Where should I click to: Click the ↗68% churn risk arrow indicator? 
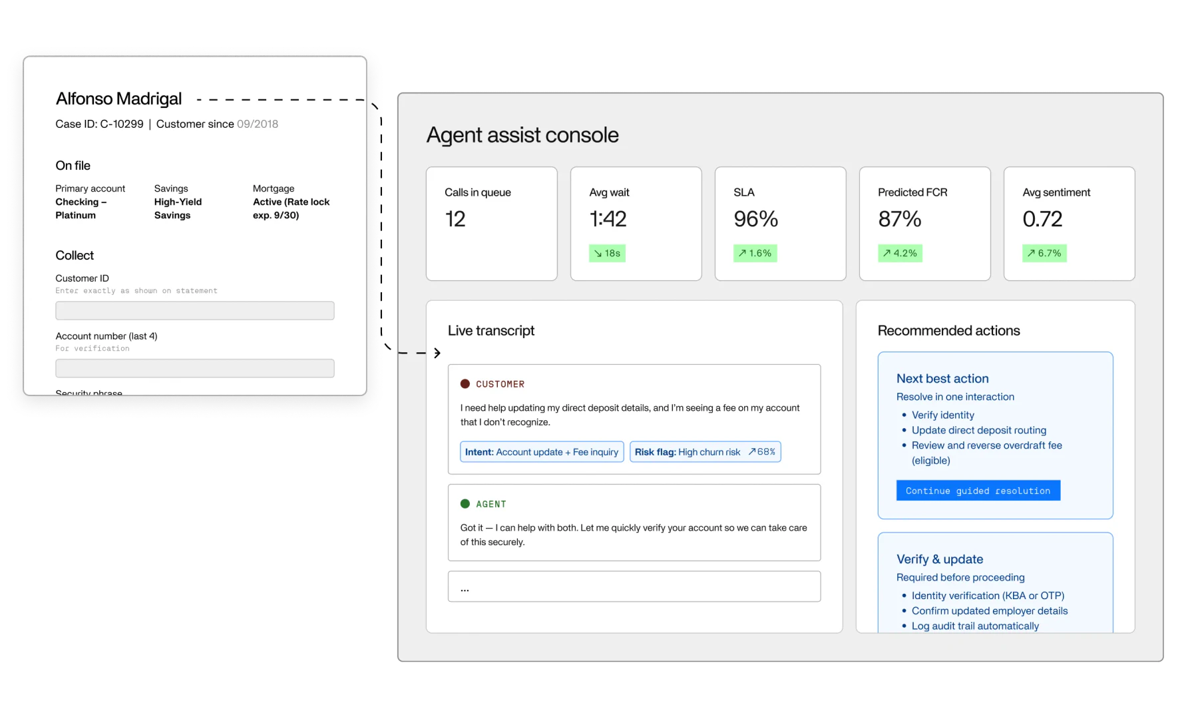[x=763, y=451]
